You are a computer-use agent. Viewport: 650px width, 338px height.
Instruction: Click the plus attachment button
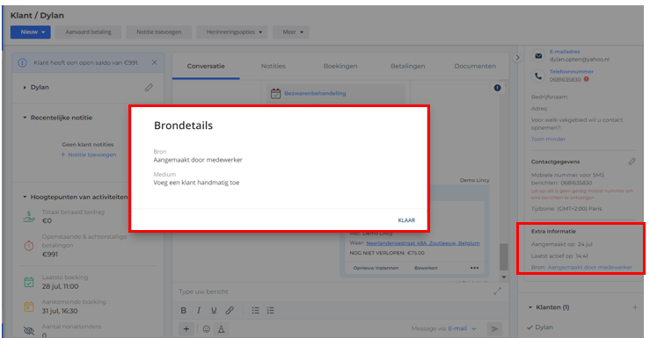[x=186, y=329]
